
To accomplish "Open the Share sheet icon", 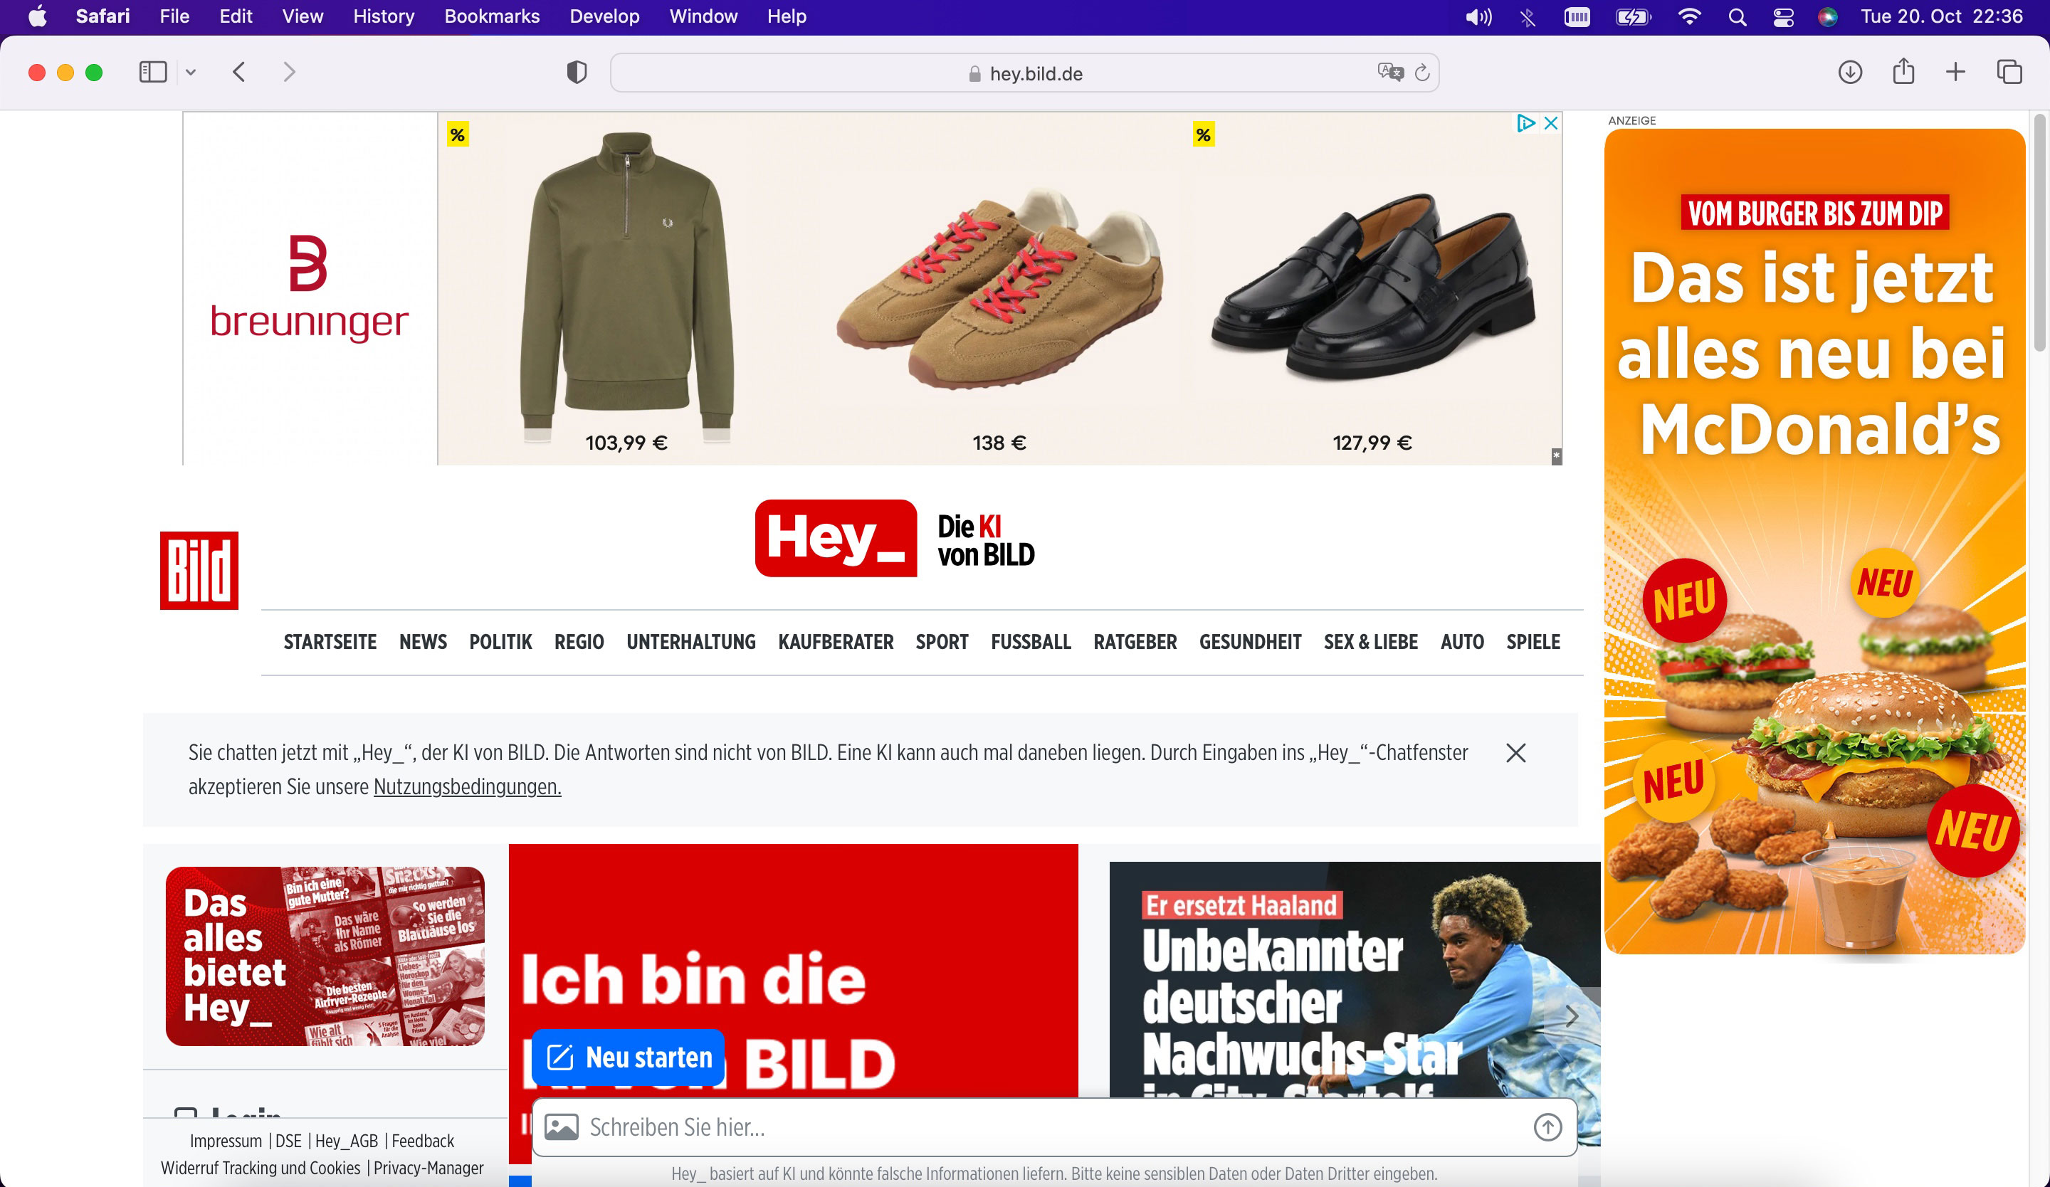I will coord(1903,72).
